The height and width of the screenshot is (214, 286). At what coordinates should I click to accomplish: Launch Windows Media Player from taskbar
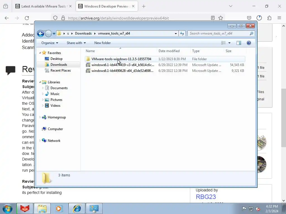pos(59,208)
